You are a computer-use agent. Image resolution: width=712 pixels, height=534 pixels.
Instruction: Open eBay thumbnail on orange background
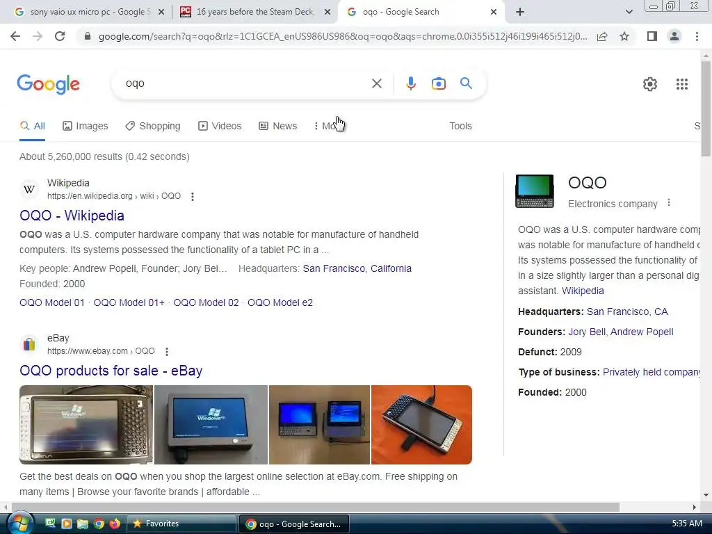pos(421,425)
